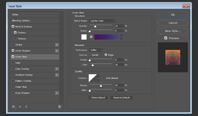
Task: Click the Range slider handle
Action: 101,86
